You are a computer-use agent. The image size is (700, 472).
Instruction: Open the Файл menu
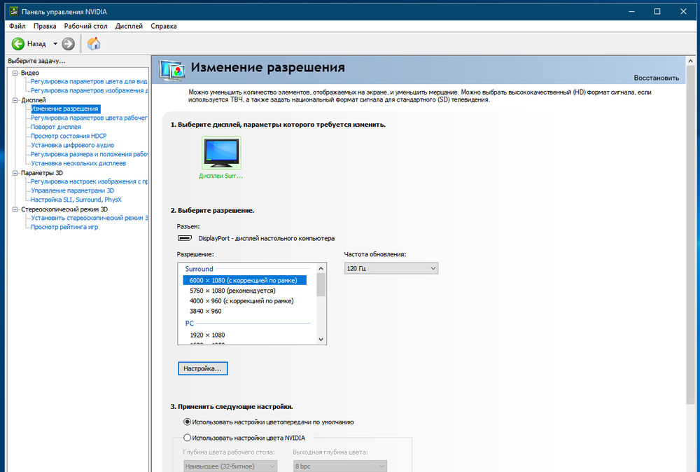[17, 26]
